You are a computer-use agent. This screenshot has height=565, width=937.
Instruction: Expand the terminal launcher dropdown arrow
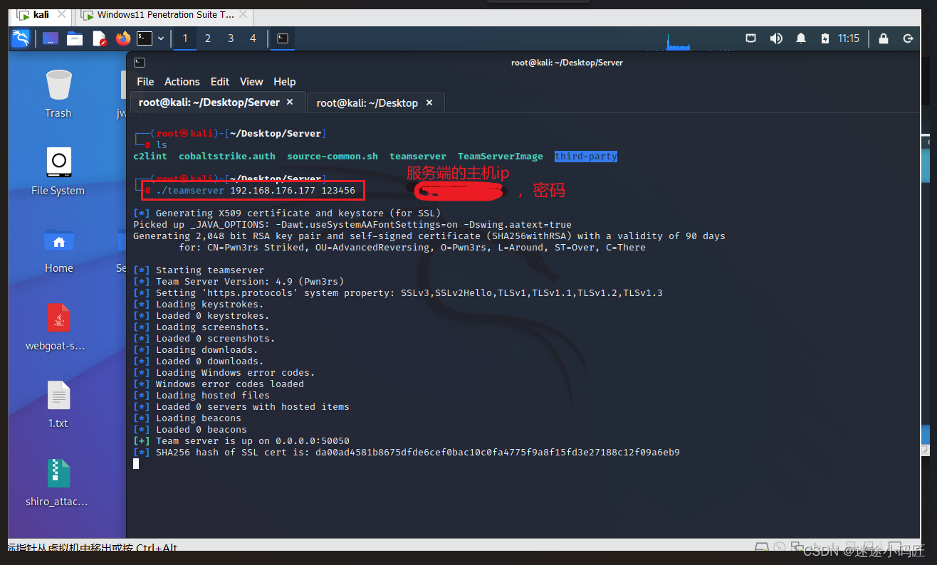coord(161,38)
